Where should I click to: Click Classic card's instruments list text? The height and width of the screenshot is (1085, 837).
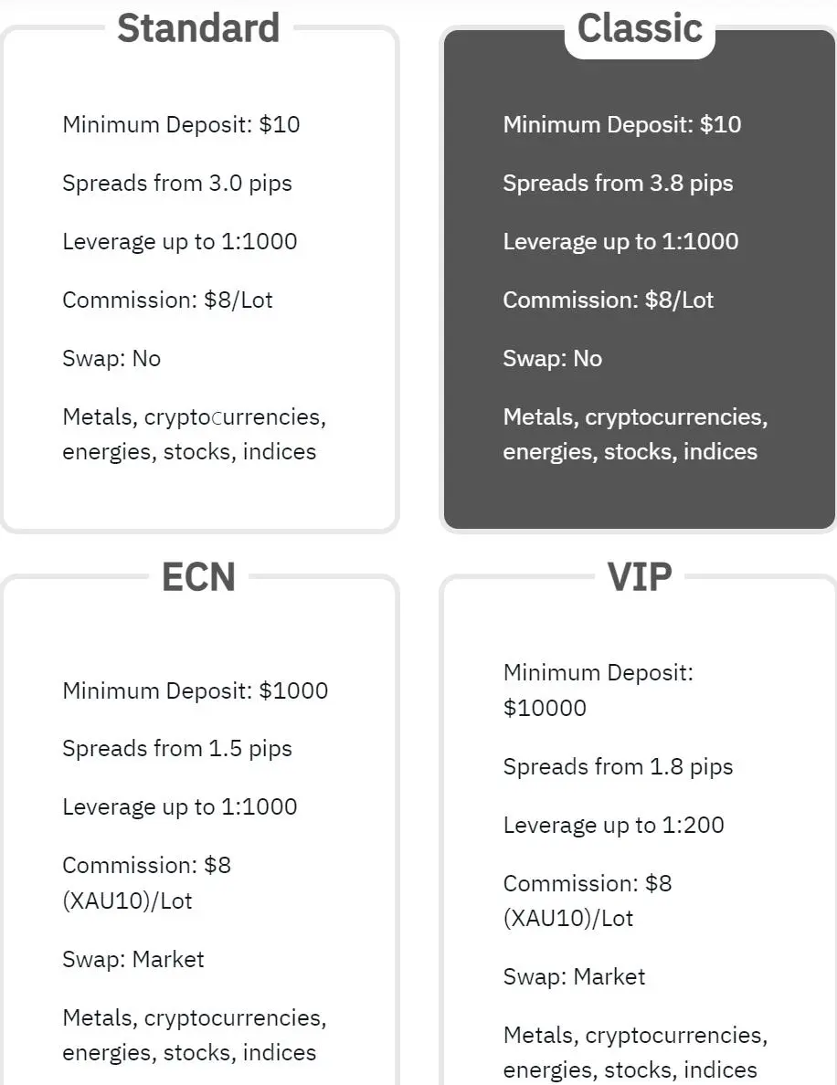coord(636,434)
